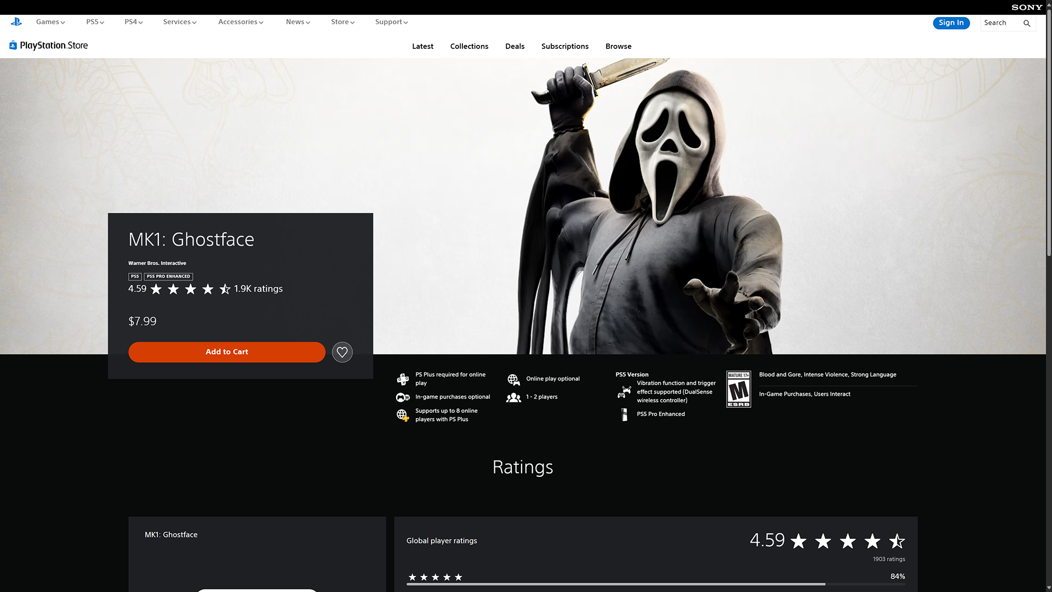Select the Browse tab

click(618, 47)
